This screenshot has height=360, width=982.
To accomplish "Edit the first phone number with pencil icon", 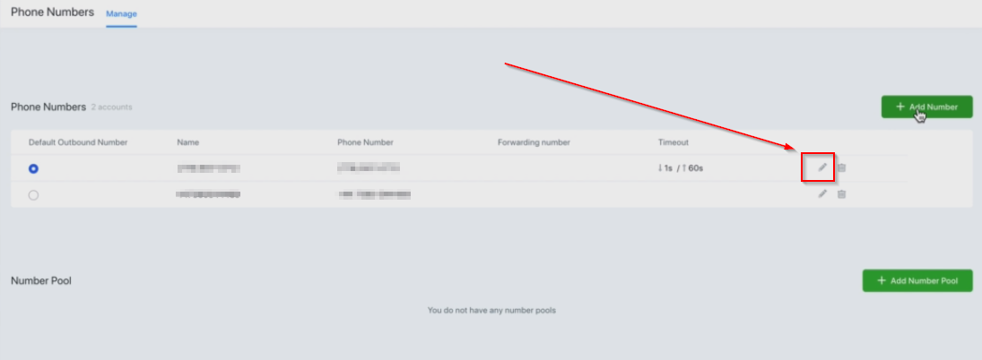I will tap(822, 167).
